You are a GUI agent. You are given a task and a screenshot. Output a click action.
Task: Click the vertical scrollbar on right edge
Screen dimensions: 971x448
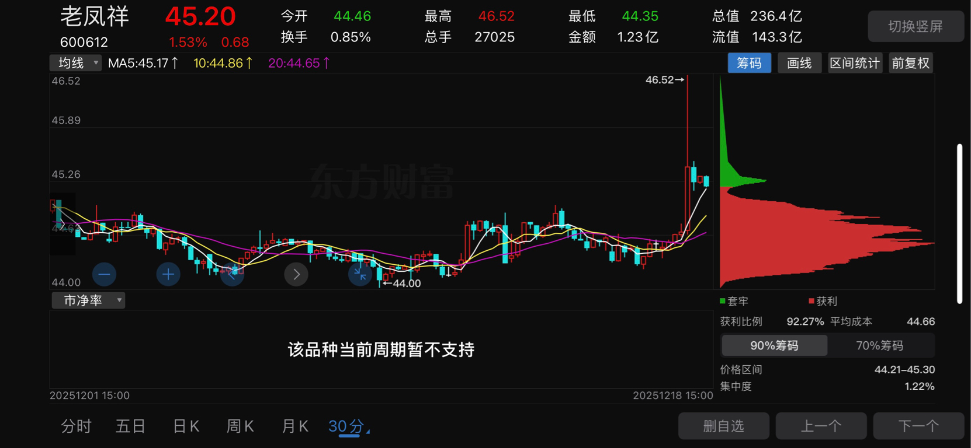coord(959,223)
